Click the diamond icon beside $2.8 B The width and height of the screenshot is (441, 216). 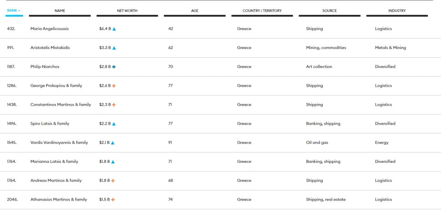114,67
